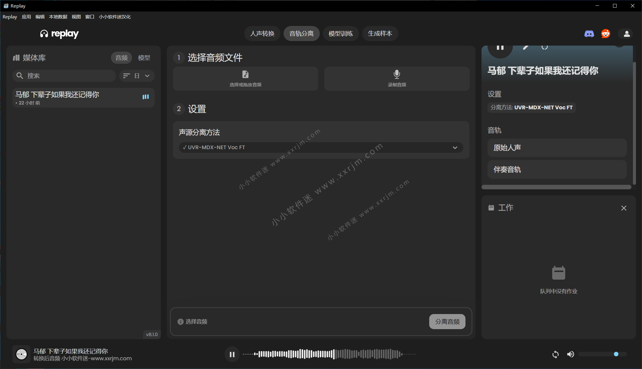642x369 pixels.
Task: Expand the sort order dropdown chevron
Action: coord(147,75)
